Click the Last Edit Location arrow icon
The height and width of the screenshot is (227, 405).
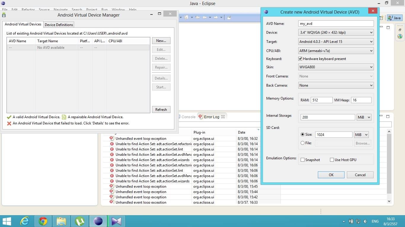tap(197, 17)
